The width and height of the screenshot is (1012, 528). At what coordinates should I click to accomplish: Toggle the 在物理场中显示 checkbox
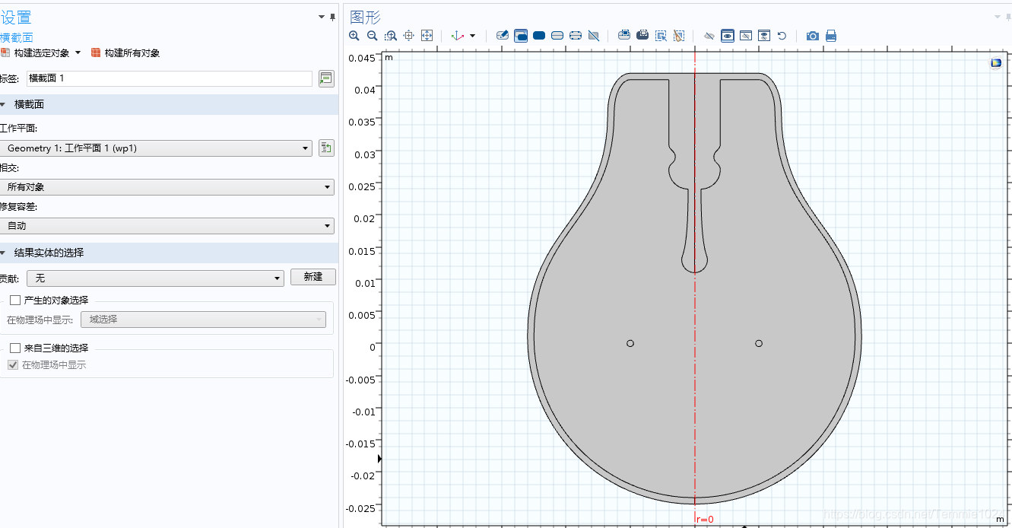(x=13, y=365)
